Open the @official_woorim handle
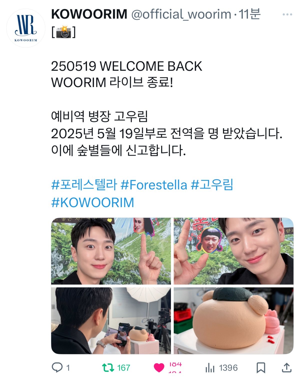The width and height of the screenshot is (300, 383). click(181, 14)
